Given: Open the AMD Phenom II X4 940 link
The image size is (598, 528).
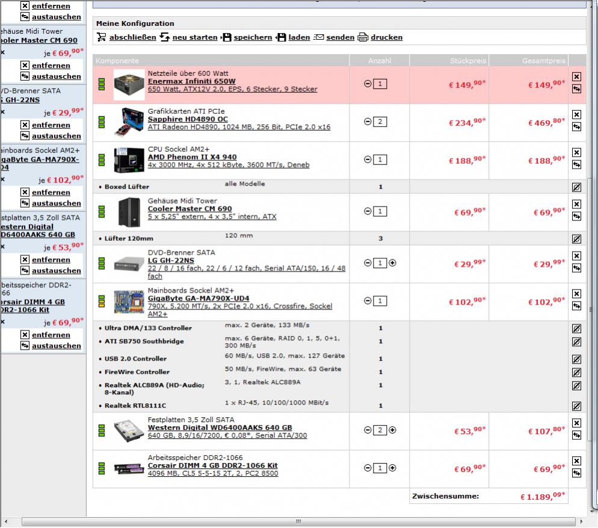Looking at the screenshot, I should click(193, 157).
